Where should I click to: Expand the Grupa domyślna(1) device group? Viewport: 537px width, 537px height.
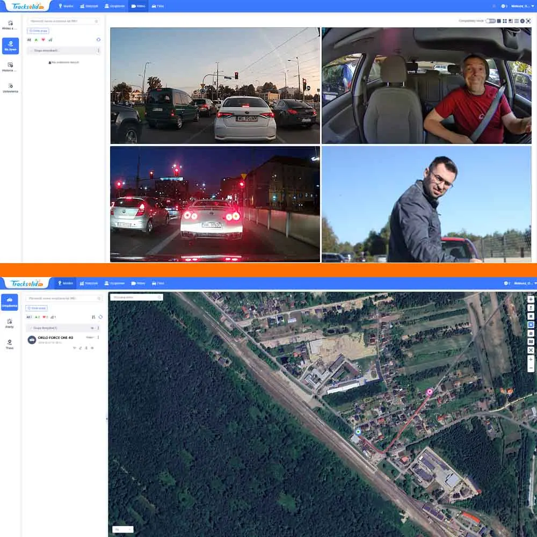tap(46, 328)
